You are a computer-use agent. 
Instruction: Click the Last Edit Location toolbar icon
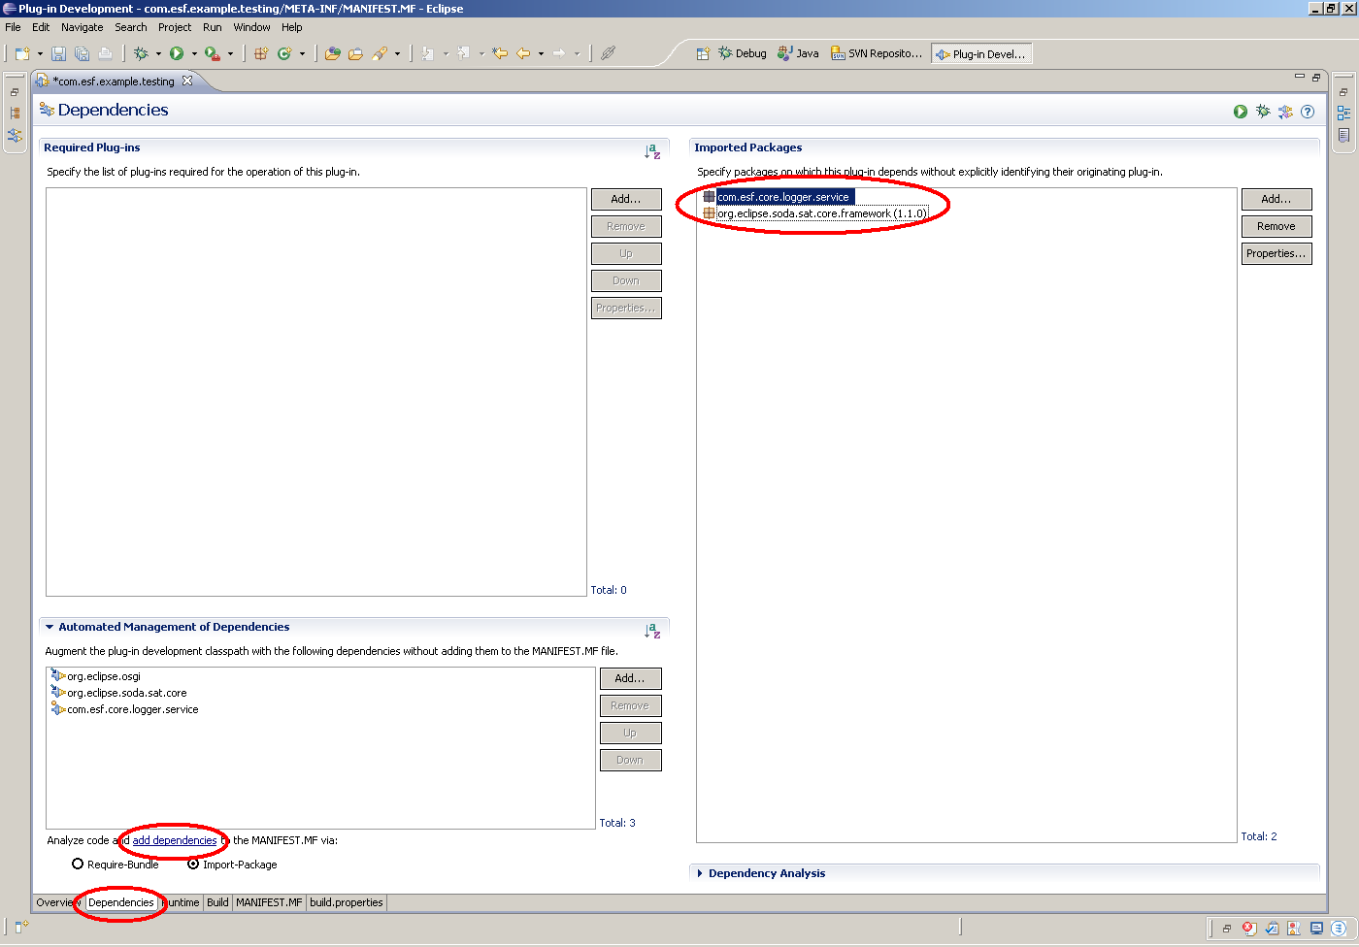[500, 53]
